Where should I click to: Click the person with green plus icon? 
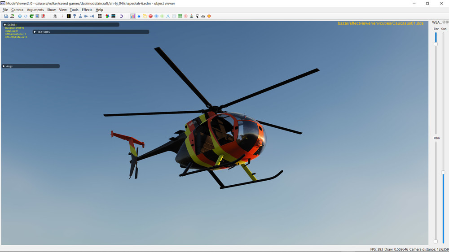coord(12,16)
